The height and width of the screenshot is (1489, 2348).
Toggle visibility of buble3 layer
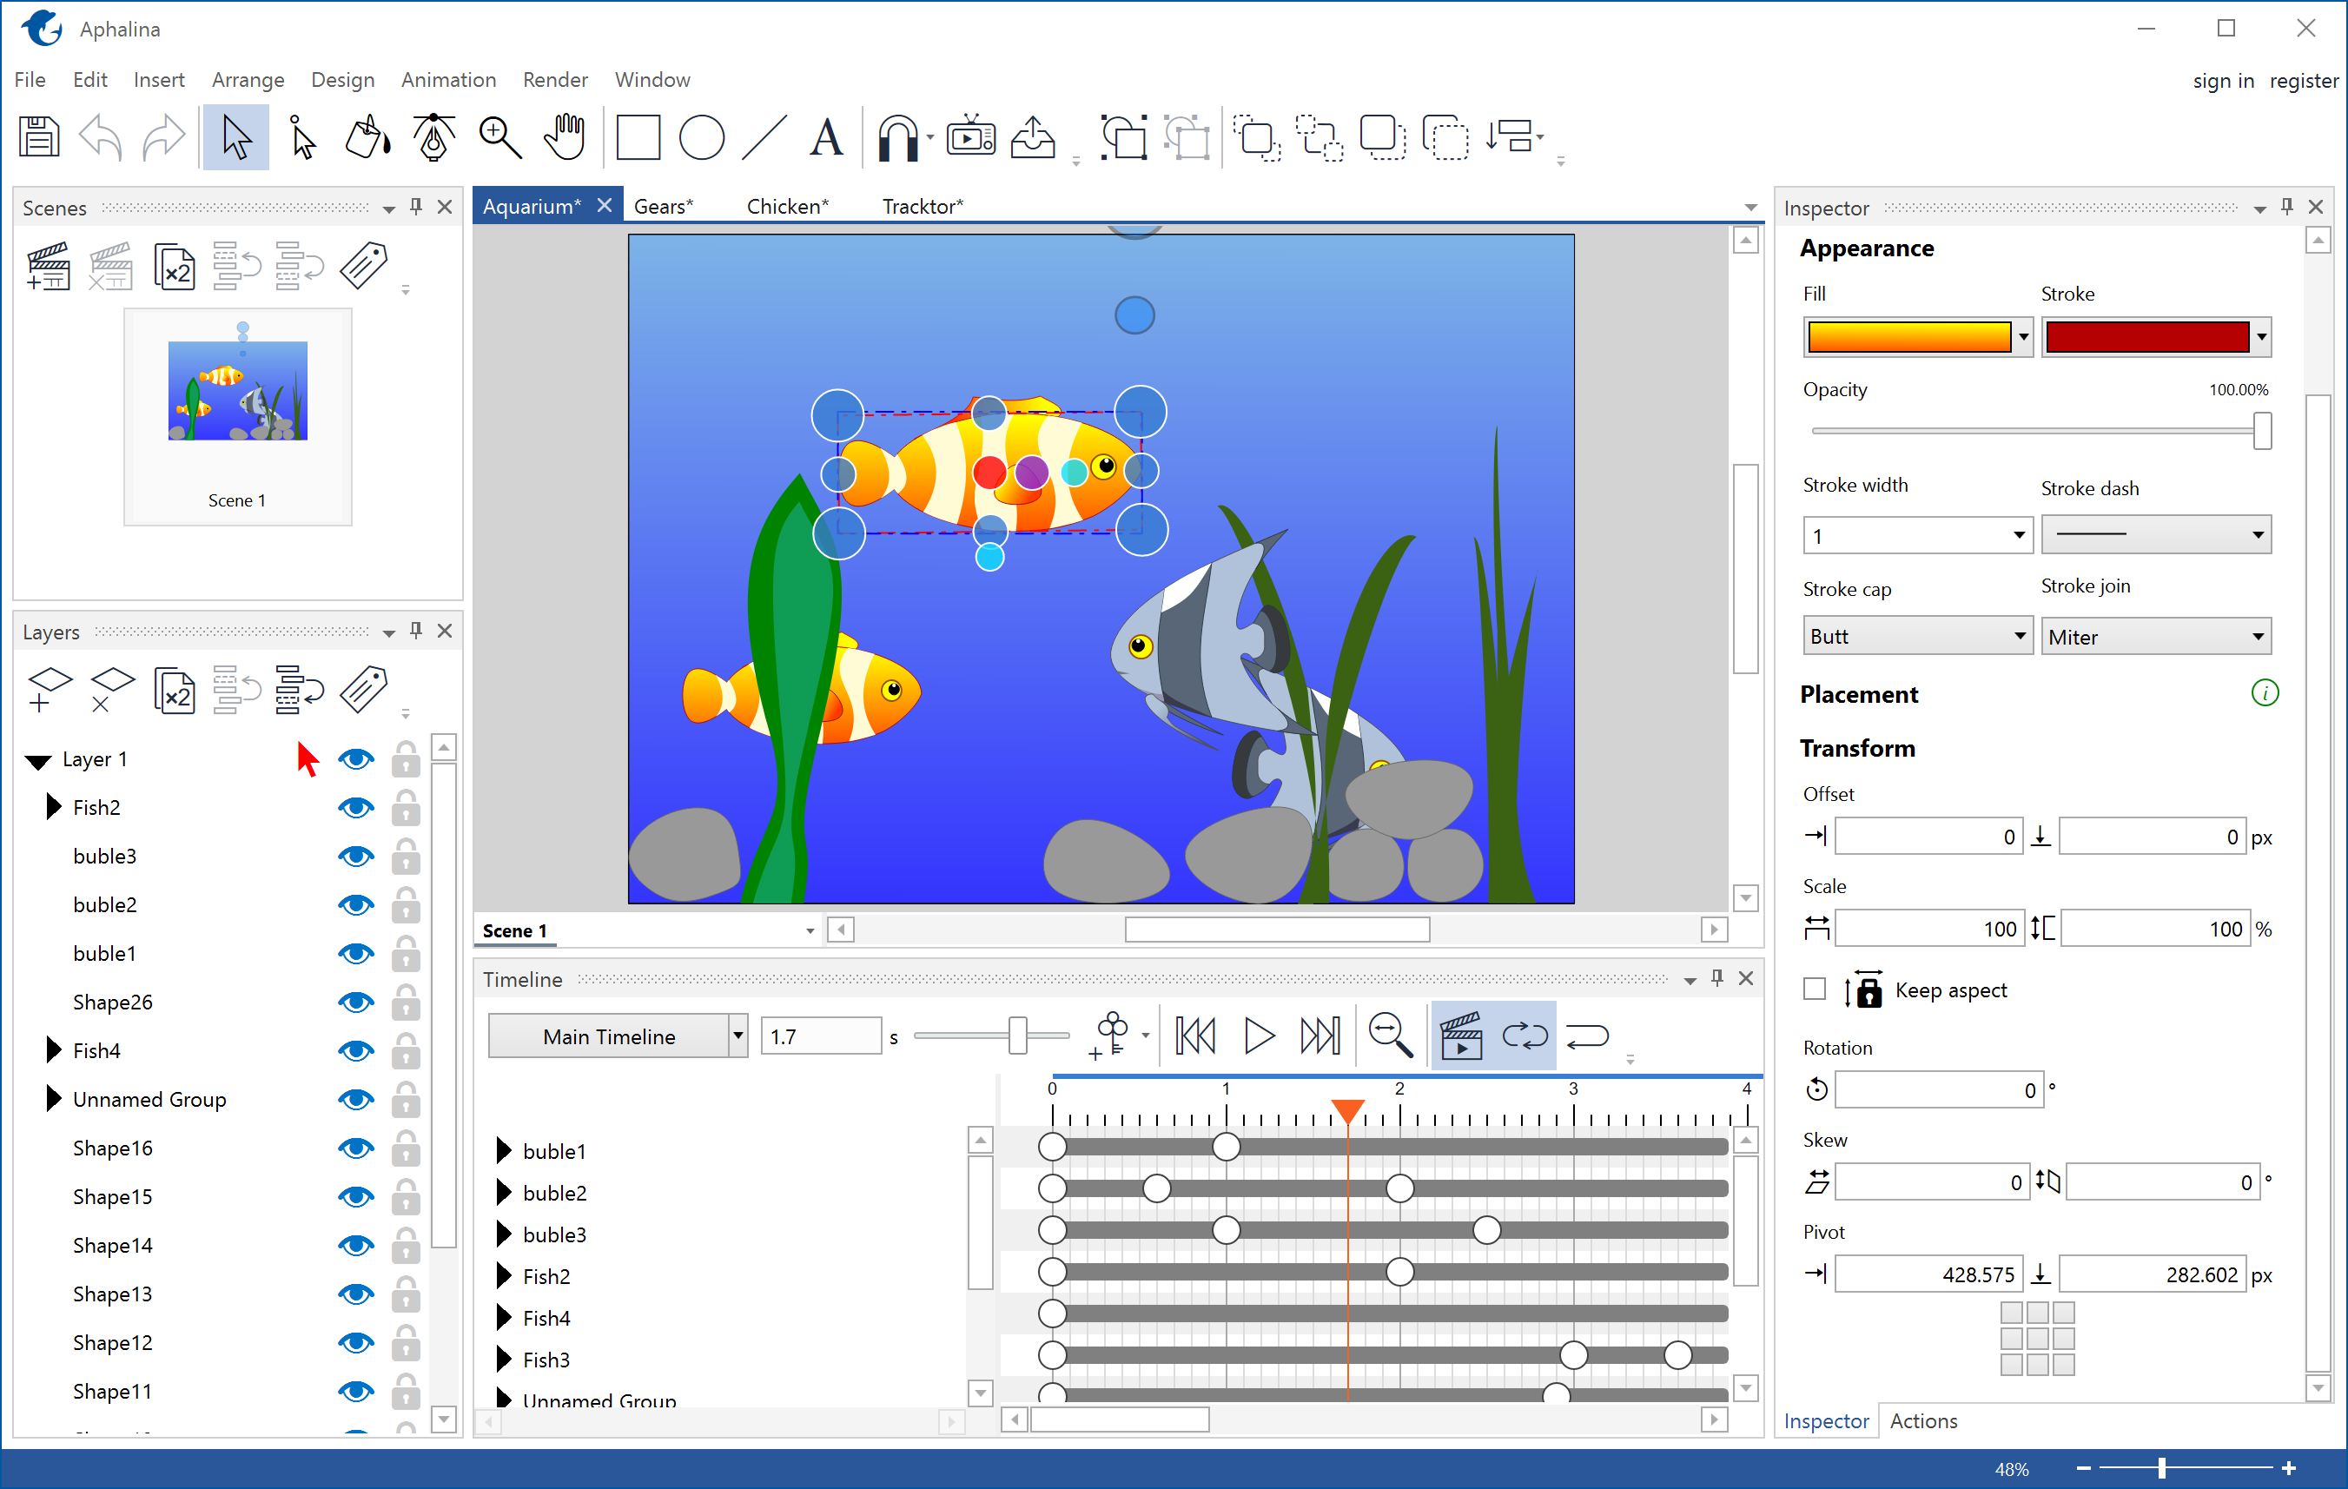point(354,854)
